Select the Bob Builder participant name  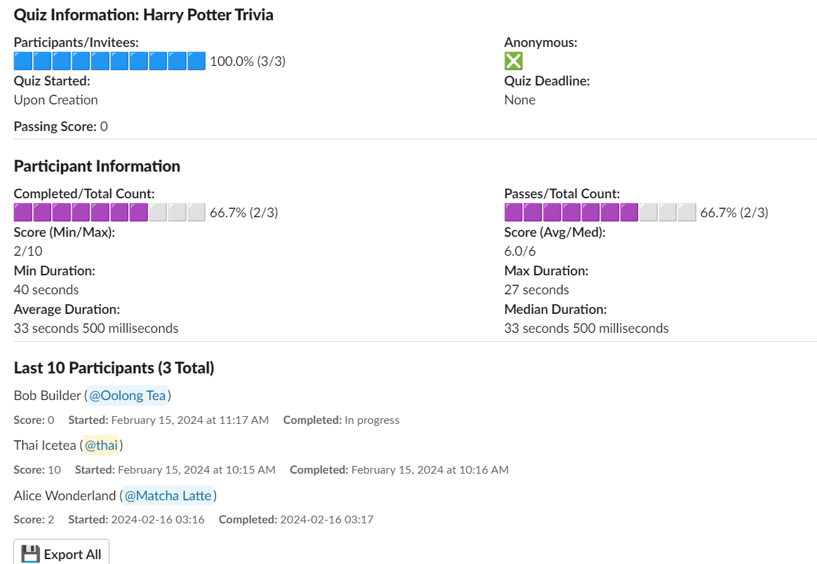click(47, 396)
